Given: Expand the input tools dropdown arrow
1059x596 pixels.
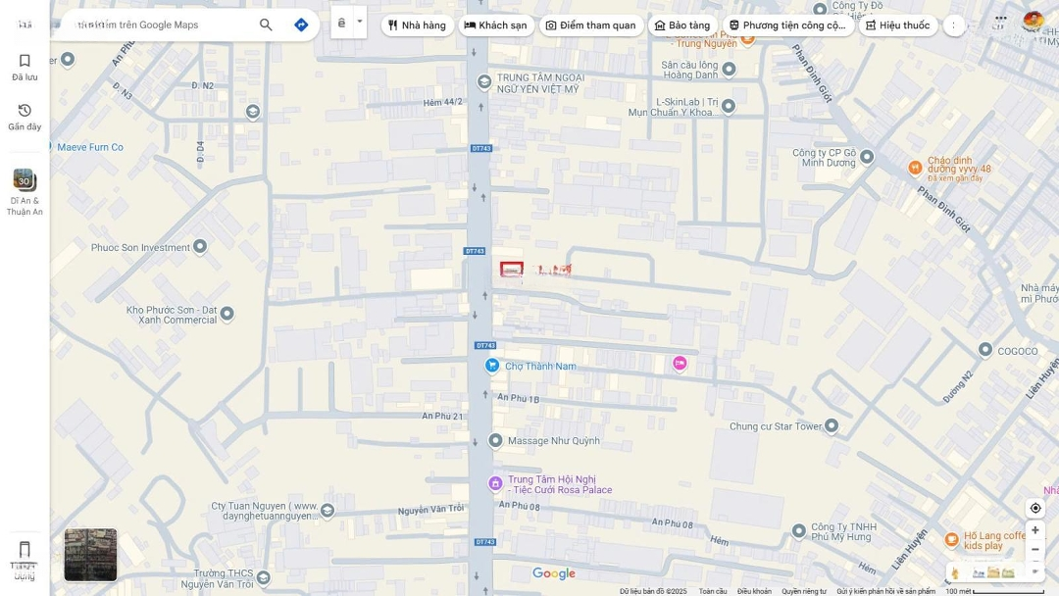Looking at the screenshot, I should click(x=360, y=22).
